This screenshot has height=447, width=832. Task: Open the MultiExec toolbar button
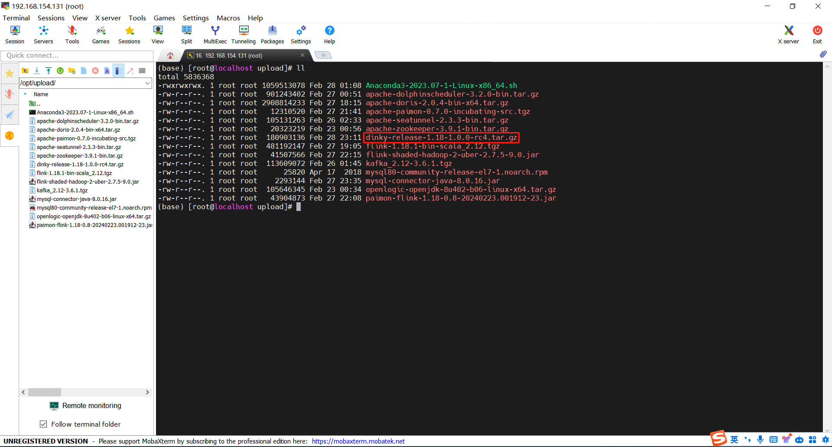tap(215, 35)
